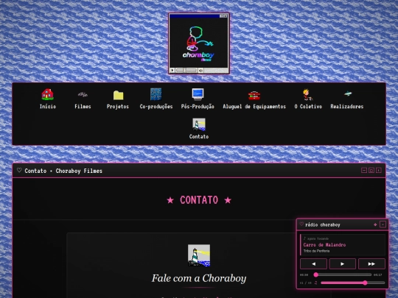Click the music note volume icon

click(316, 283)
